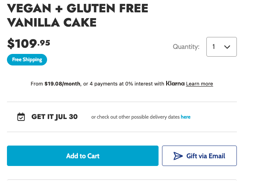Click the calendar checkmark delivery icon

[x=21, y=117]
